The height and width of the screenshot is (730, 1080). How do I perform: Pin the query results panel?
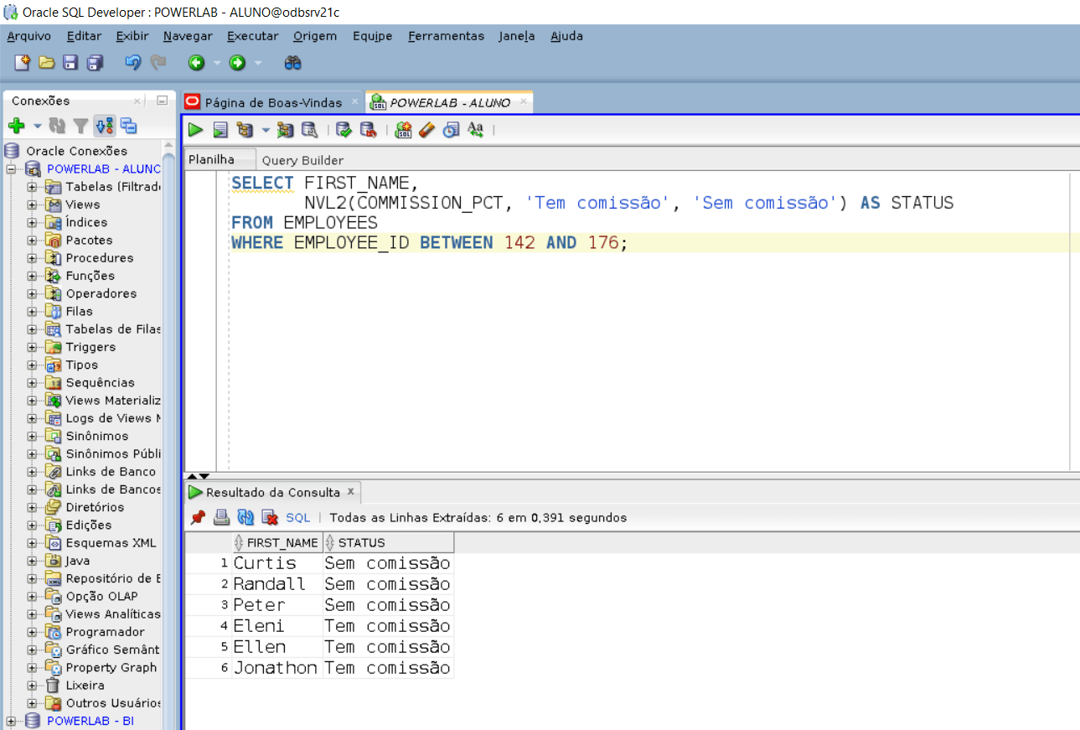[198, 517]
